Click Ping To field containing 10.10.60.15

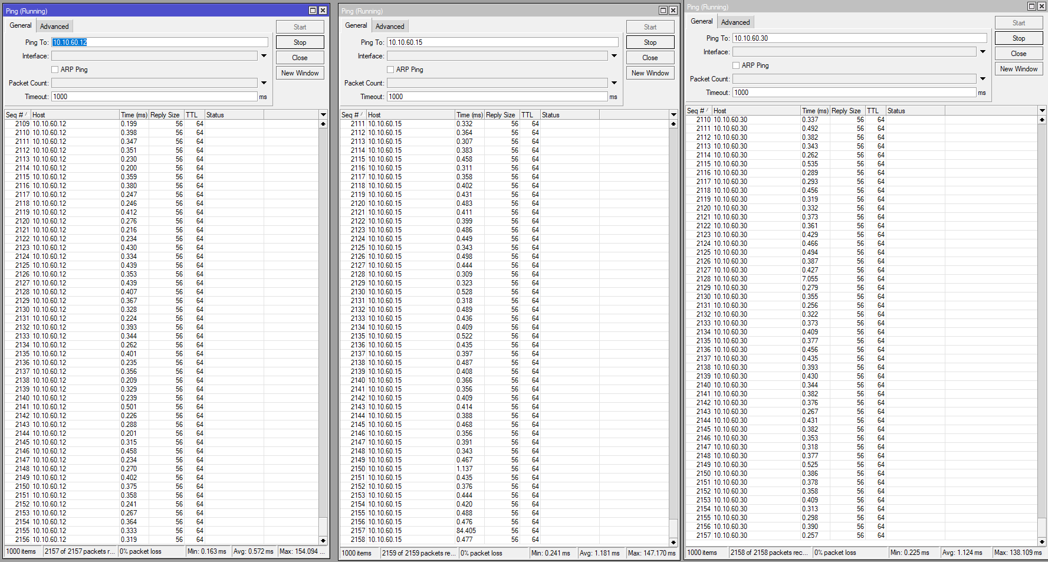[x=502, y=42]
